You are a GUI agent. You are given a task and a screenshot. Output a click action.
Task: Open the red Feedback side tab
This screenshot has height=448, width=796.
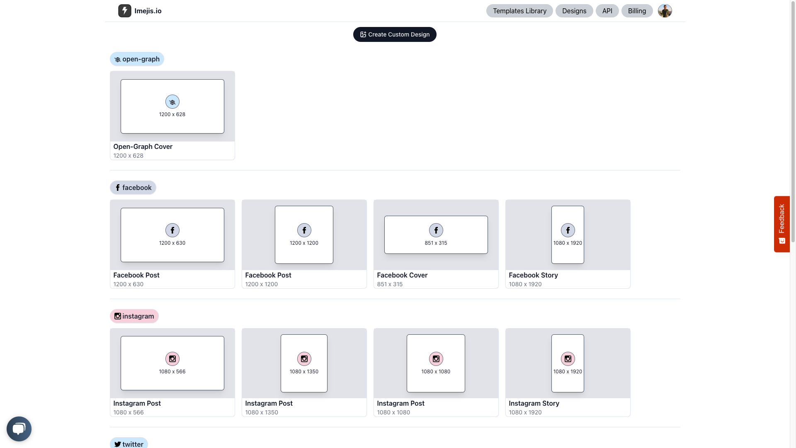[782, 224]
